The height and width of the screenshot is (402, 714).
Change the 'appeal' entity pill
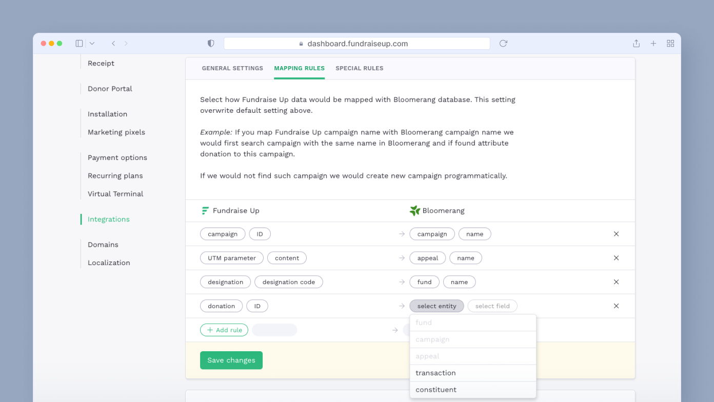pyautogui.click(x=428, y=258)
